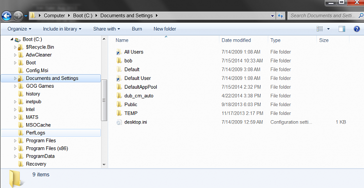Click the locked Documents and Settings folder icon
The height and width of the screenshot is (188, 364).
click(21, 78)
